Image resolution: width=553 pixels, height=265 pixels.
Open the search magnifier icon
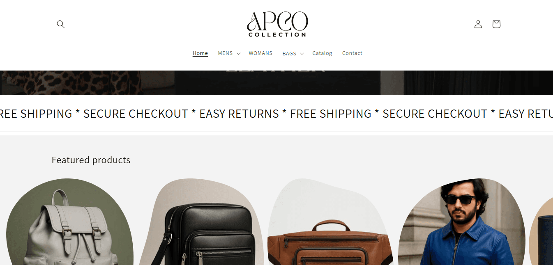click(61, 24)
